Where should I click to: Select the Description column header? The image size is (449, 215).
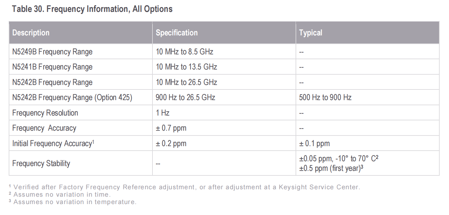coord(31,33)
